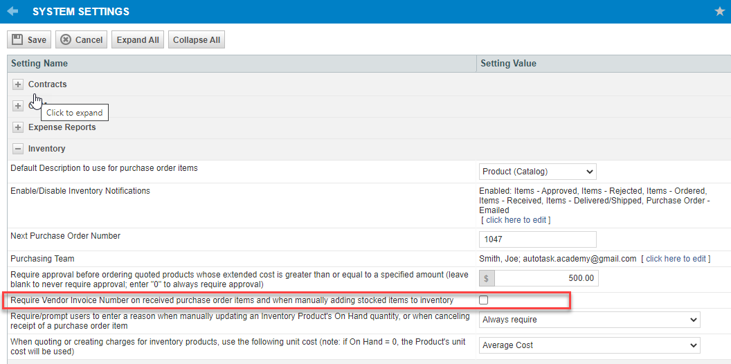Click Next Purchase Order Number field
731x364 pixels.
tap(538, 239)
